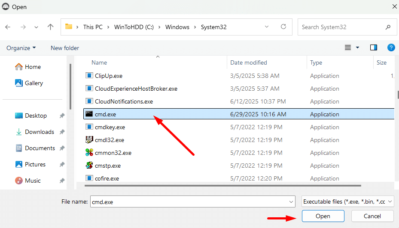Select the cmd.exe file
Viewport: 399px width, 228px height.
(239, 114)
